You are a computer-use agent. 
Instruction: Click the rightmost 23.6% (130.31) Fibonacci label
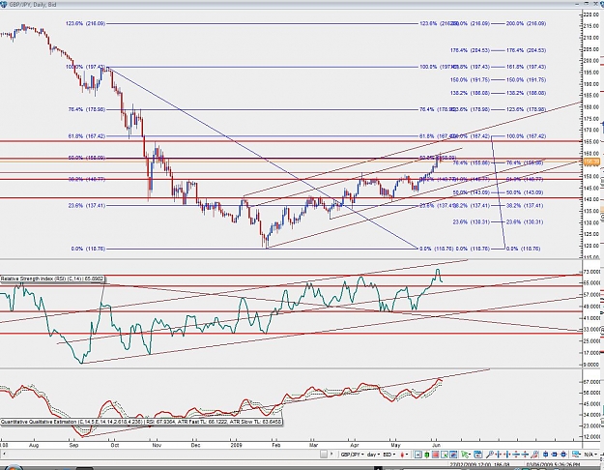click(525, 222)
